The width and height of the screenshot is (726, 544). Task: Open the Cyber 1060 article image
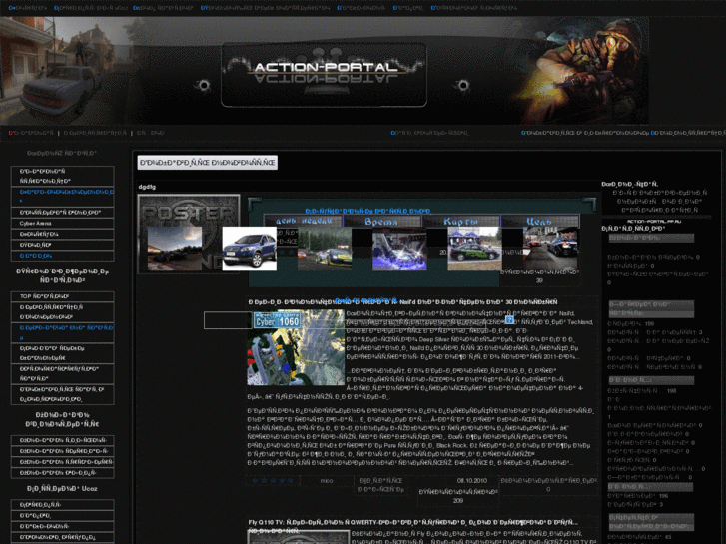coord(296,347)
